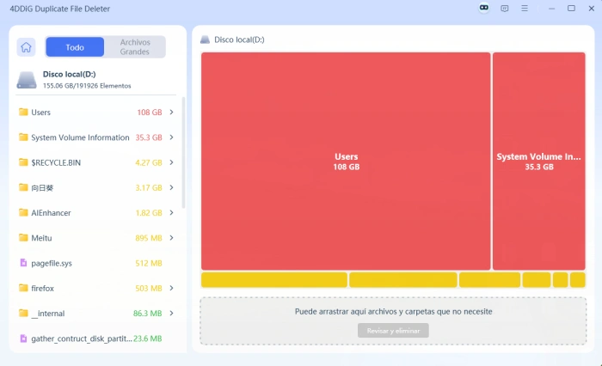Select the AIEnhancer folder row
Screen dimensions: 602x366
pyautogui.click(x=96, y=212)
